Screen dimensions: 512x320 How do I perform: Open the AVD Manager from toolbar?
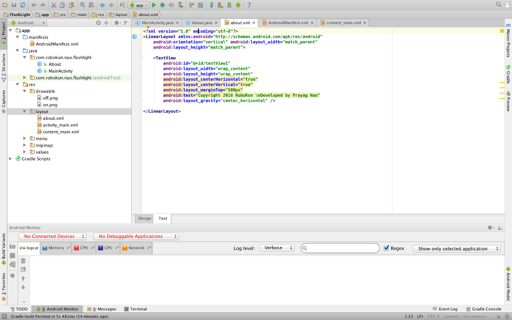coord(220,5)
